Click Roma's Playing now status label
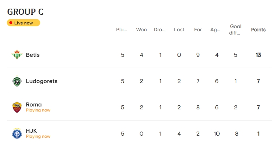The image size is (276, 150). coord(38,110)
